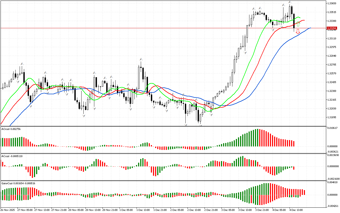340x213 pixels.
Task: Select the up fractal at the 27 Nov 05:00 peak
Action: click(x=22, y=64)
